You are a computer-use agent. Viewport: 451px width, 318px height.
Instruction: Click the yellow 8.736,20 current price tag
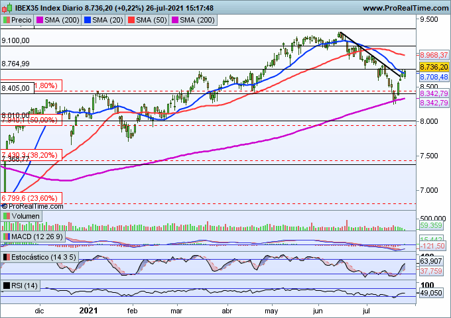(x=434, y=67)
